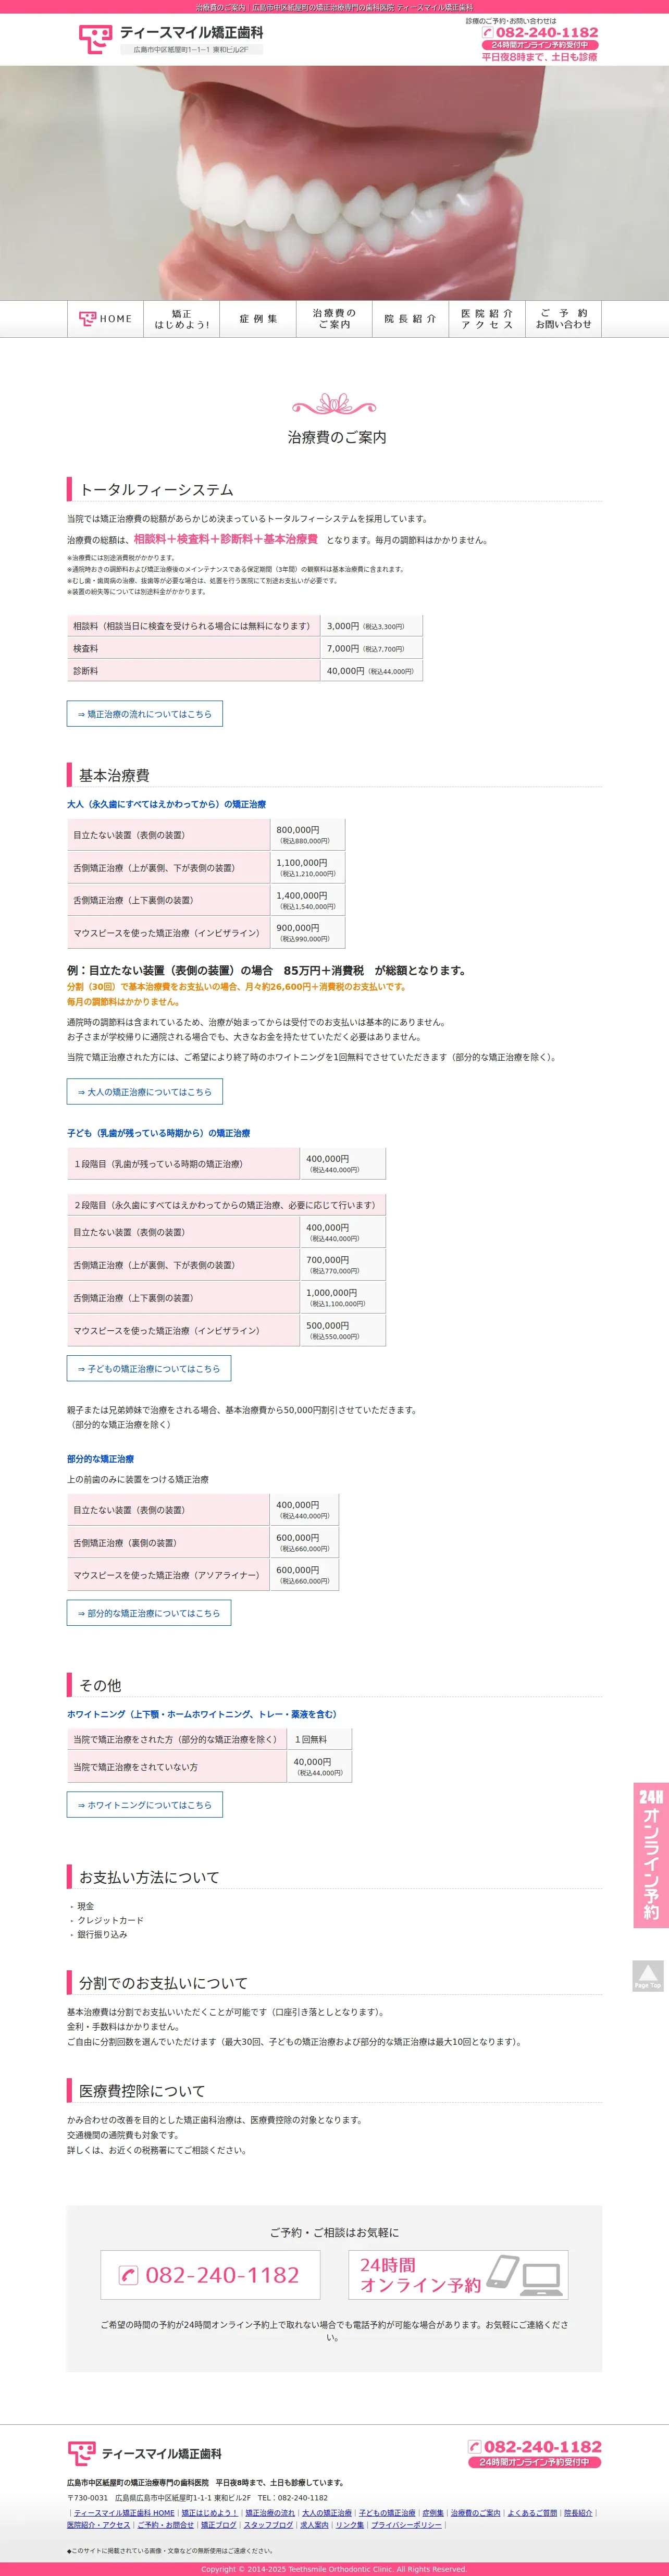Click the header 24時間オンライン予約受付中 badge
The height and width of the screenshot is (2576, 669).
[x=540, y=45]
